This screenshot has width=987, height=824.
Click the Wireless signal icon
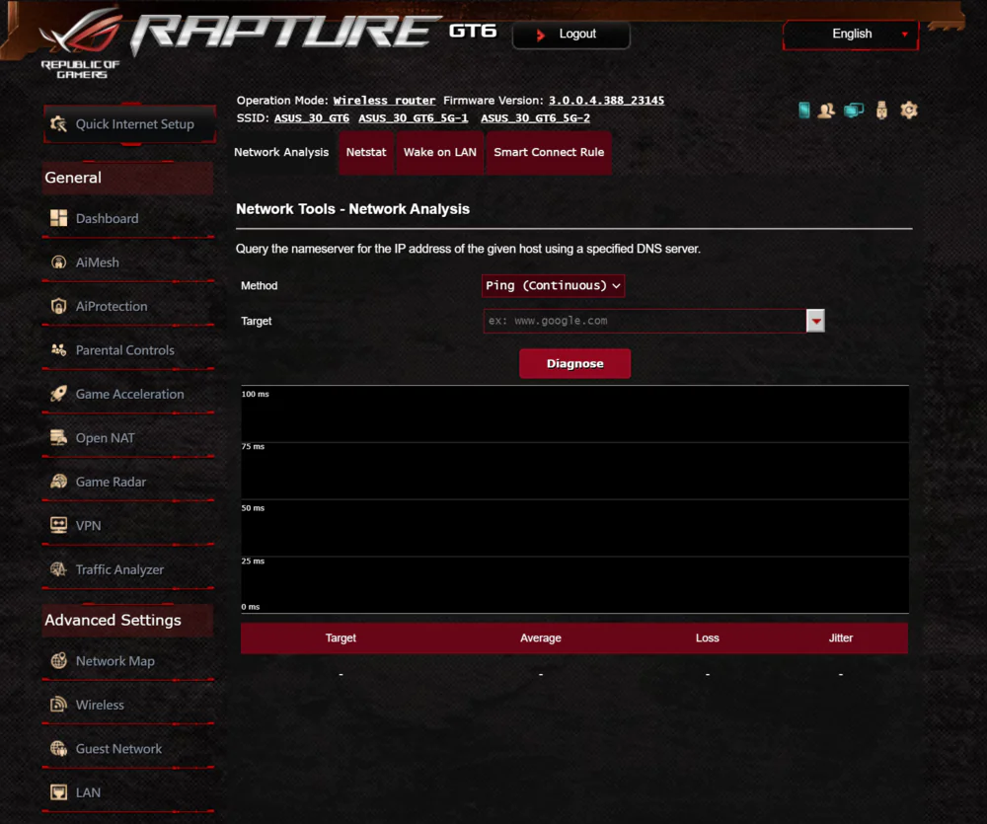pos(58,705)
